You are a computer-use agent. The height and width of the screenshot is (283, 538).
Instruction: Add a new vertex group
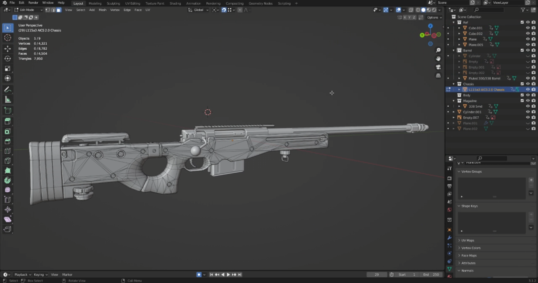(x=531, y=180)
